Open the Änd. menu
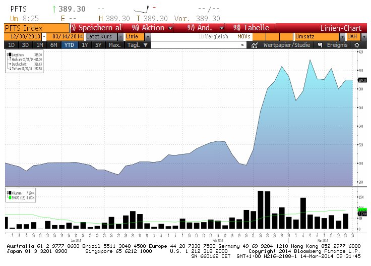 205,28
